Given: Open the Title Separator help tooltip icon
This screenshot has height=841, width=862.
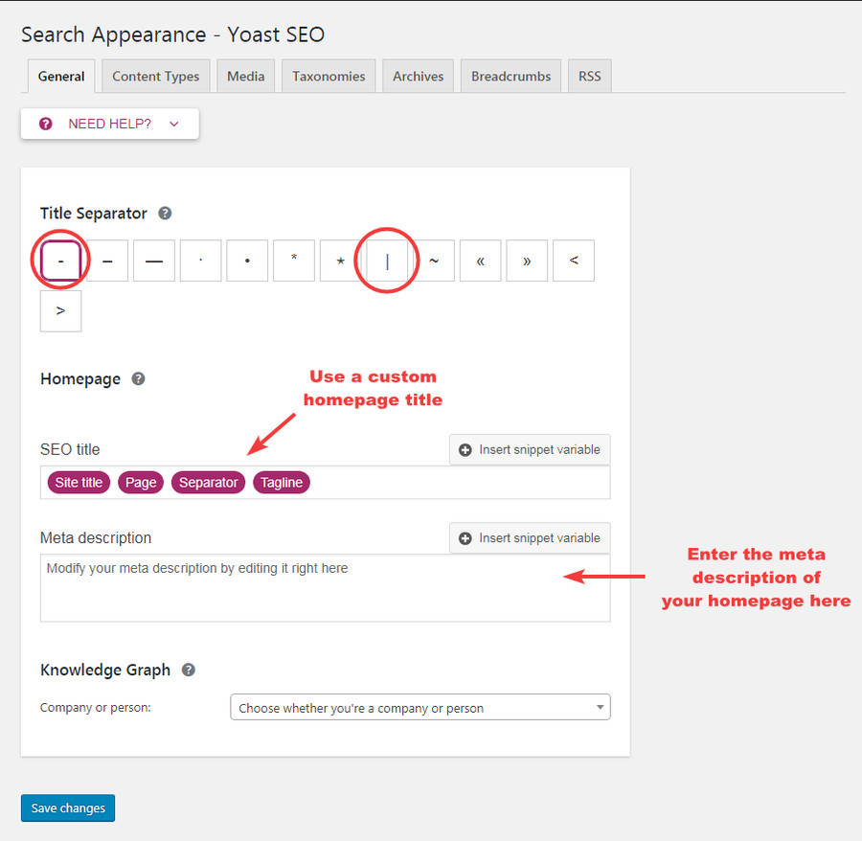Looking at the screenshot, I should (164, 214).
